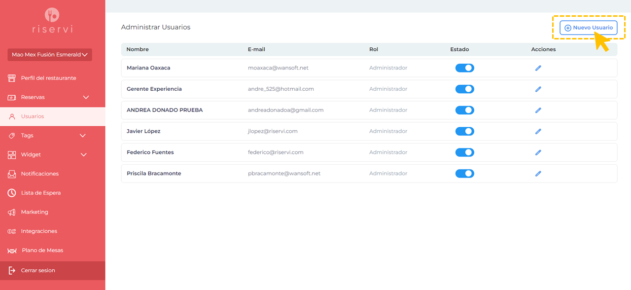The height and width of the screenshot is (290, 631).
Task: Disable Mariana Oaxaca's status toggle
Action: (465, 68)
